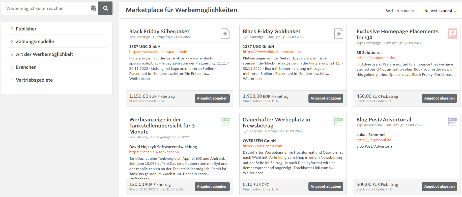Click Weiterlesen in Black Friday Goldpaket description
Image resolution: width=462 pixels, height=197 pixels.
[x=253, y=79]
